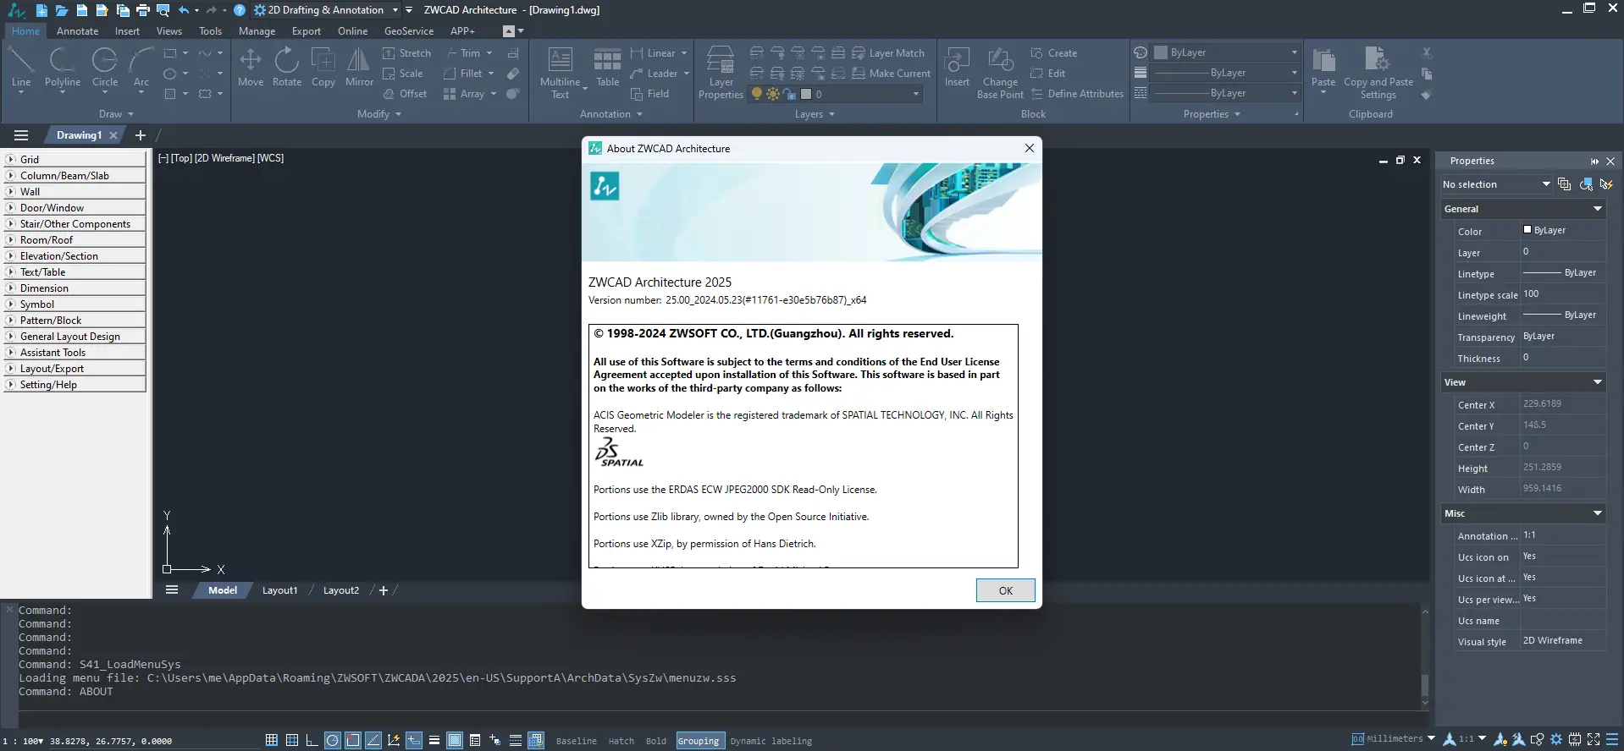Click the Undo arrow icon
The image size is (1624, 751).
coord(184,10)
